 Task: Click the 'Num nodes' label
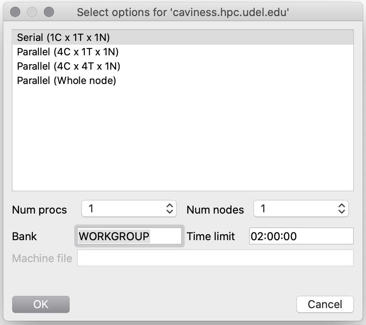[215, 210]
